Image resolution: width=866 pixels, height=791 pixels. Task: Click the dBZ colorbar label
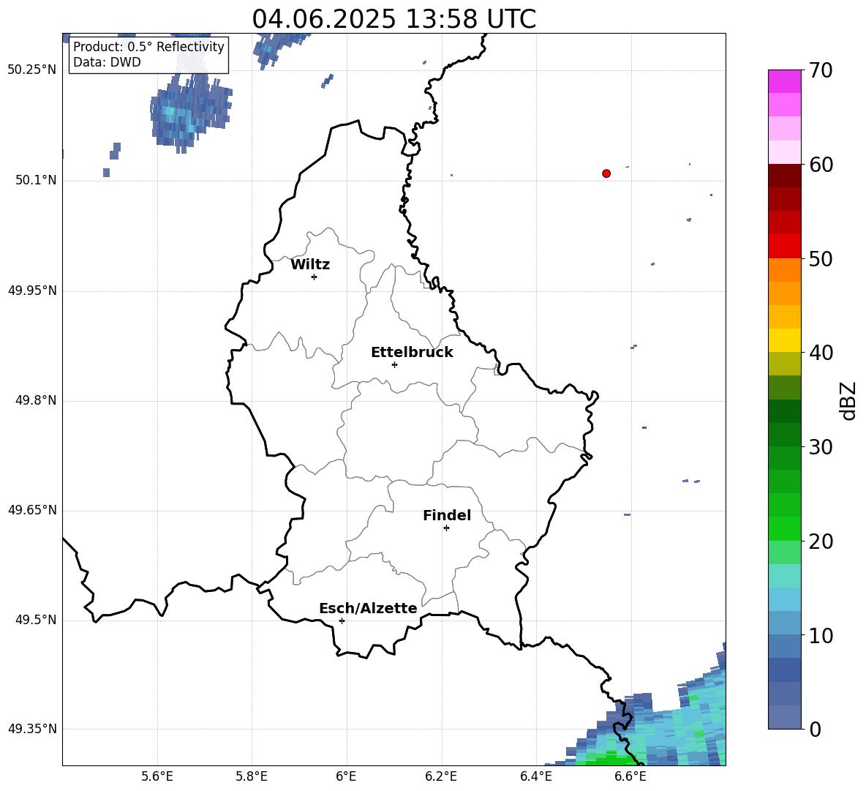coord(848,400)
